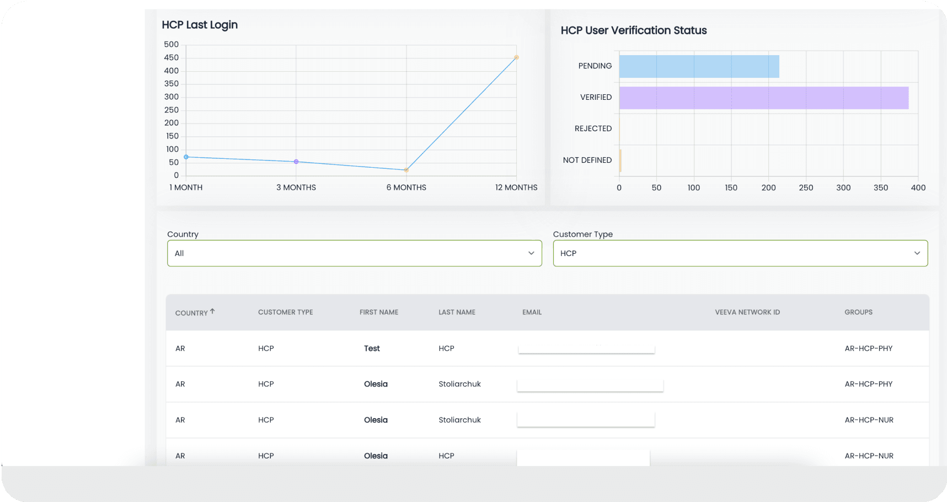Viewport: 947px width, 502px height.
Task: Click the email field in the first row
Action: point(586,349)
